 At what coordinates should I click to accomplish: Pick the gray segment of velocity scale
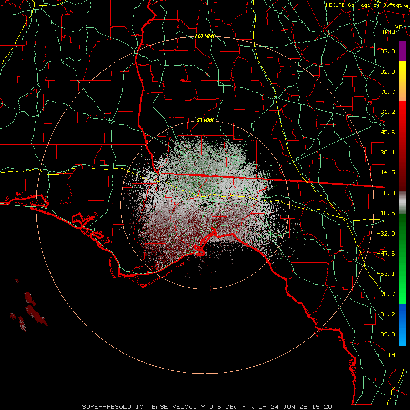(x=402, y=203)
